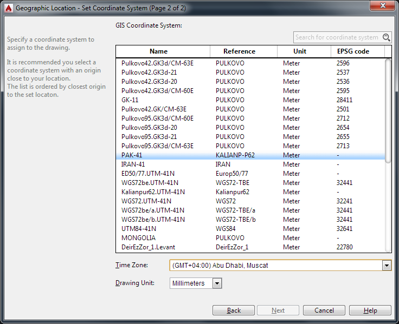The width and height of the screenshot is (399, 324).
Task: Select Pulkovo95.GK3d-21 row
Action: 250,137
